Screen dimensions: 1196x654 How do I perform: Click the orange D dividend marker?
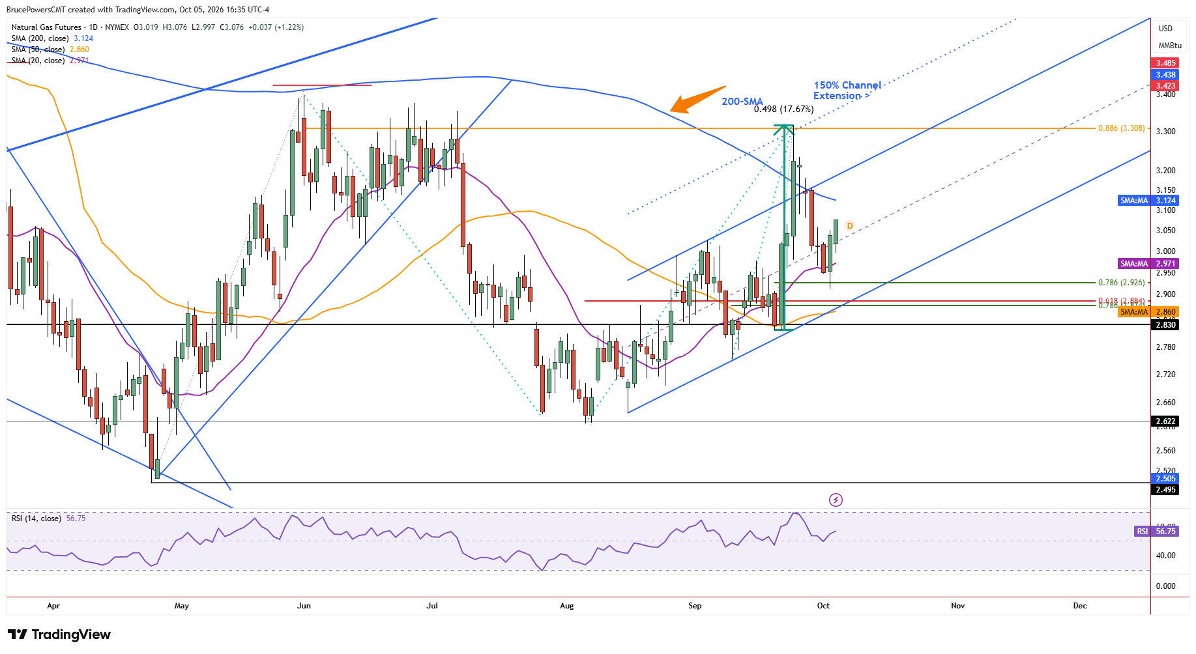850,226
